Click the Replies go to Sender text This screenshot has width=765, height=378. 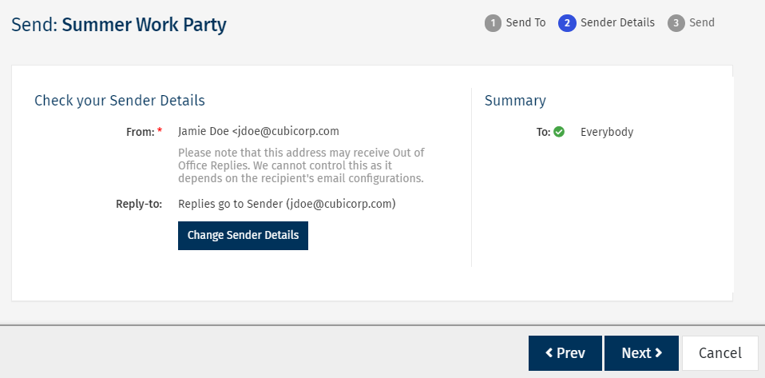point(287,204)
